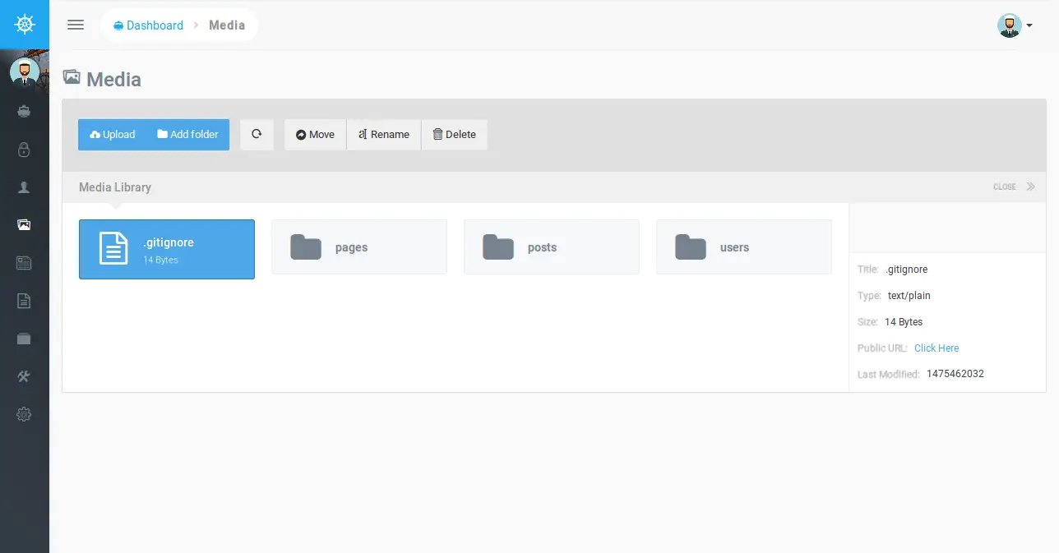The image size is (1059, 553).
Task: Open user avatar dropdown at top right
Action: point(1014,25)
